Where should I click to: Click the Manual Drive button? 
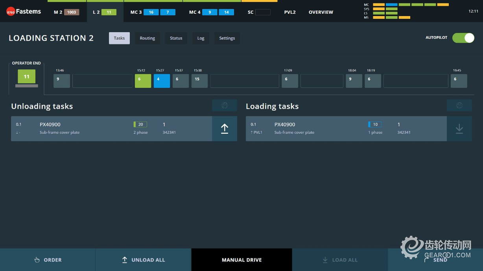coord(241,260)
